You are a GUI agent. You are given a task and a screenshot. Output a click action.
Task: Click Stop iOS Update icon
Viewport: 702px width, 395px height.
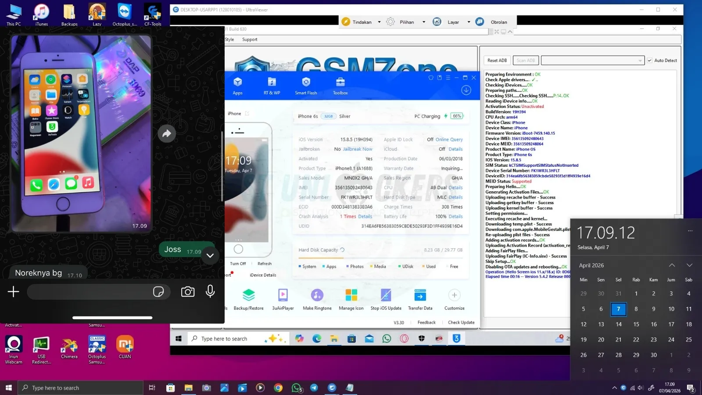point(386,299)
